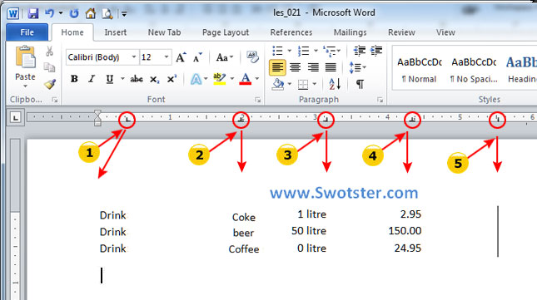Toggle Show/Hide paragraph marks

click(360, 84)
